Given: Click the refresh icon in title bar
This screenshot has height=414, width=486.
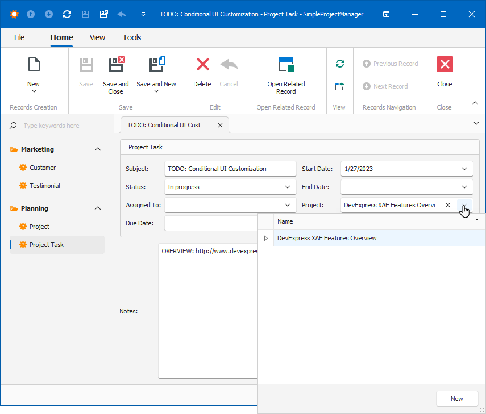Looking at the screenshot, I should pyautogui.click(x=67, y=14).
